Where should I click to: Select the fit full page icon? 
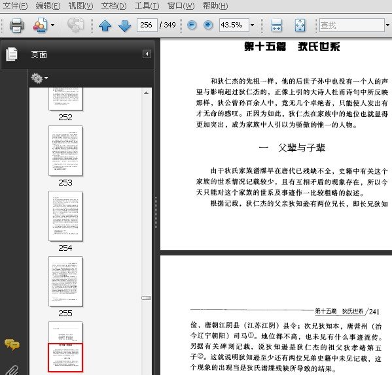point(300,25)
